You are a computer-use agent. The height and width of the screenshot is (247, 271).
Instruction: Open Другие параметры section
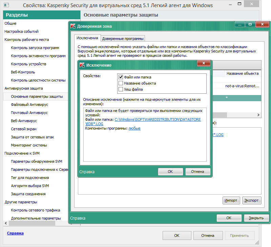(21, 202)
